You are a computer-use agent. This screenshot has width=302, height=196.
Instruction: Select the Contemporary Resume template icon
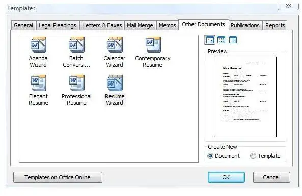153,45
